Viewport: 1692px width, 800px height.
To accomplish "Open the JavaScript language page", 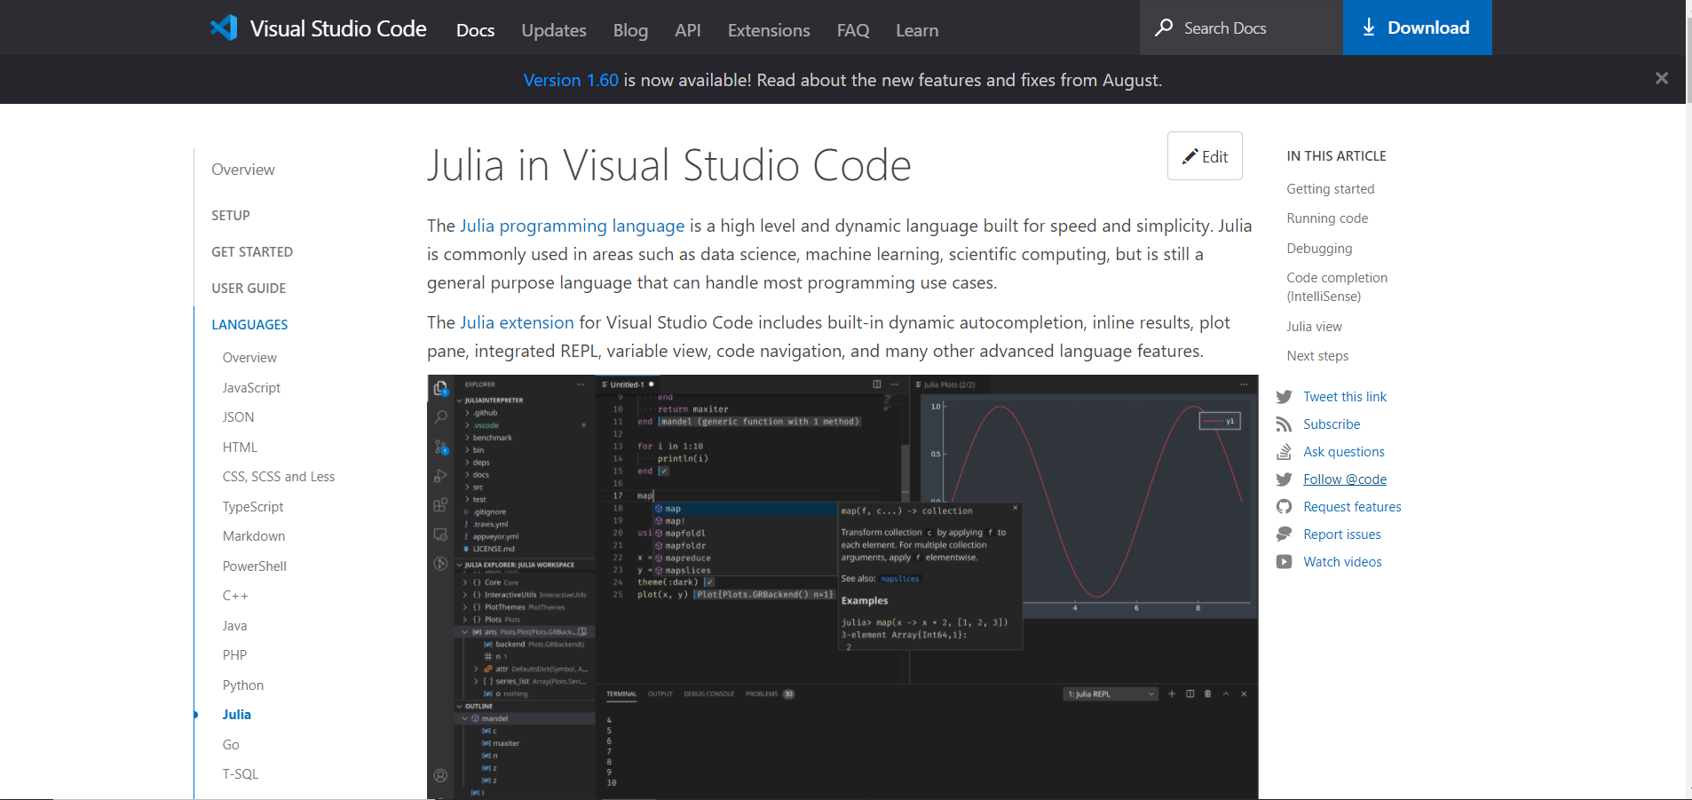I will tap(251, 388).
